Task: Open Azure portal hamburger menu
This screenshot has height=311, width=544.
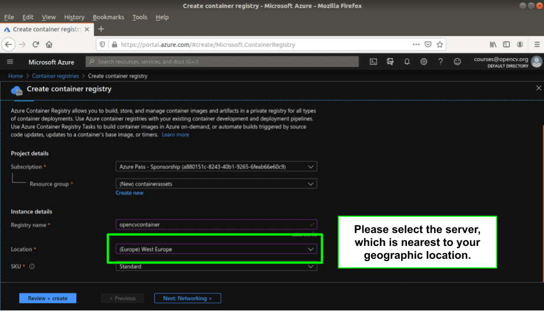Action: 10,62
